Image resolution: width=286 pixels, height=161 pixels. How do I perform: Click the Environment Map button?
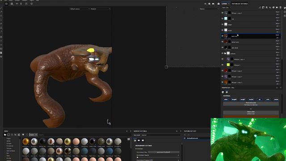point(164,152)
